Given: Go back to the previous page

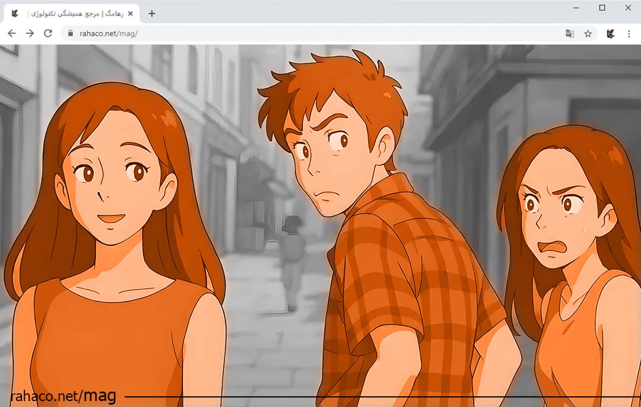Looking at the screenshot, I should pyautogui.click(x=11, y=34).
